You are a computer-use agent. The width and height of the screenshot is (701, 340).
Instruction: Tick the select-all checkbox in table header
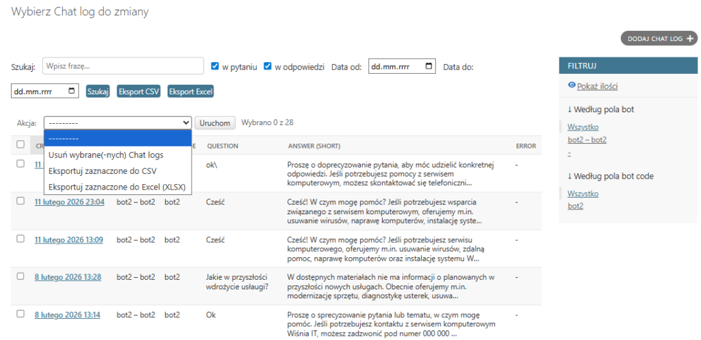(21, 144)
